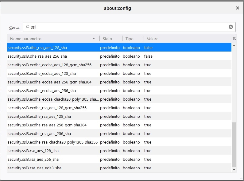Image resolution: width=244 pixels, height=181 pixels.
Task: Select security.ssl3.ecdhe_rsa_chacha20_poly1305_sha256 row
Action: 119,142
